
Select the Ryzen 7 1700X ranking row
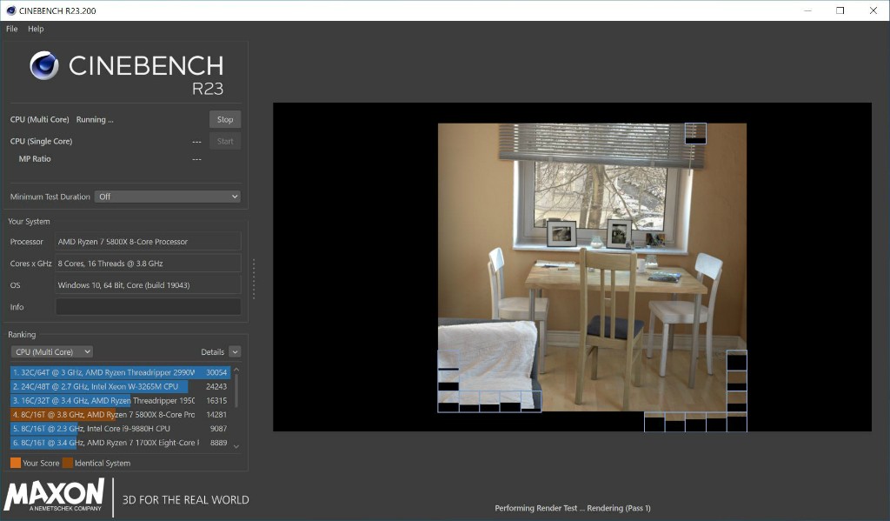[120, 443]
